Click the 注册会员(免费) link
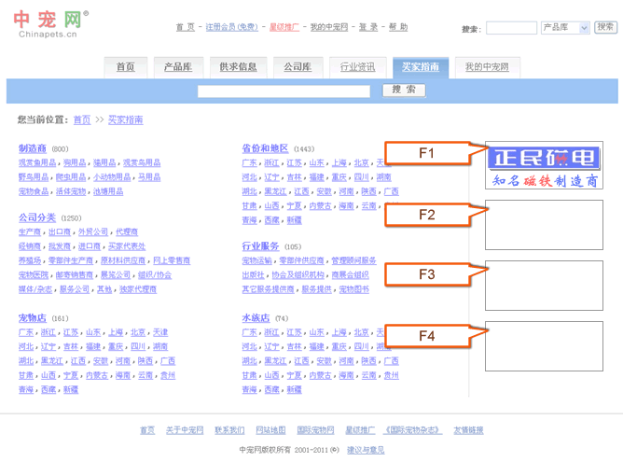 [x=231, y=27]
